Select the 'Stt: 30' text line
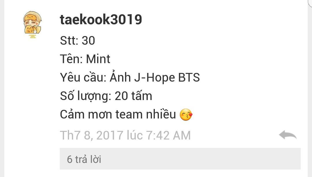 point(77,41)
